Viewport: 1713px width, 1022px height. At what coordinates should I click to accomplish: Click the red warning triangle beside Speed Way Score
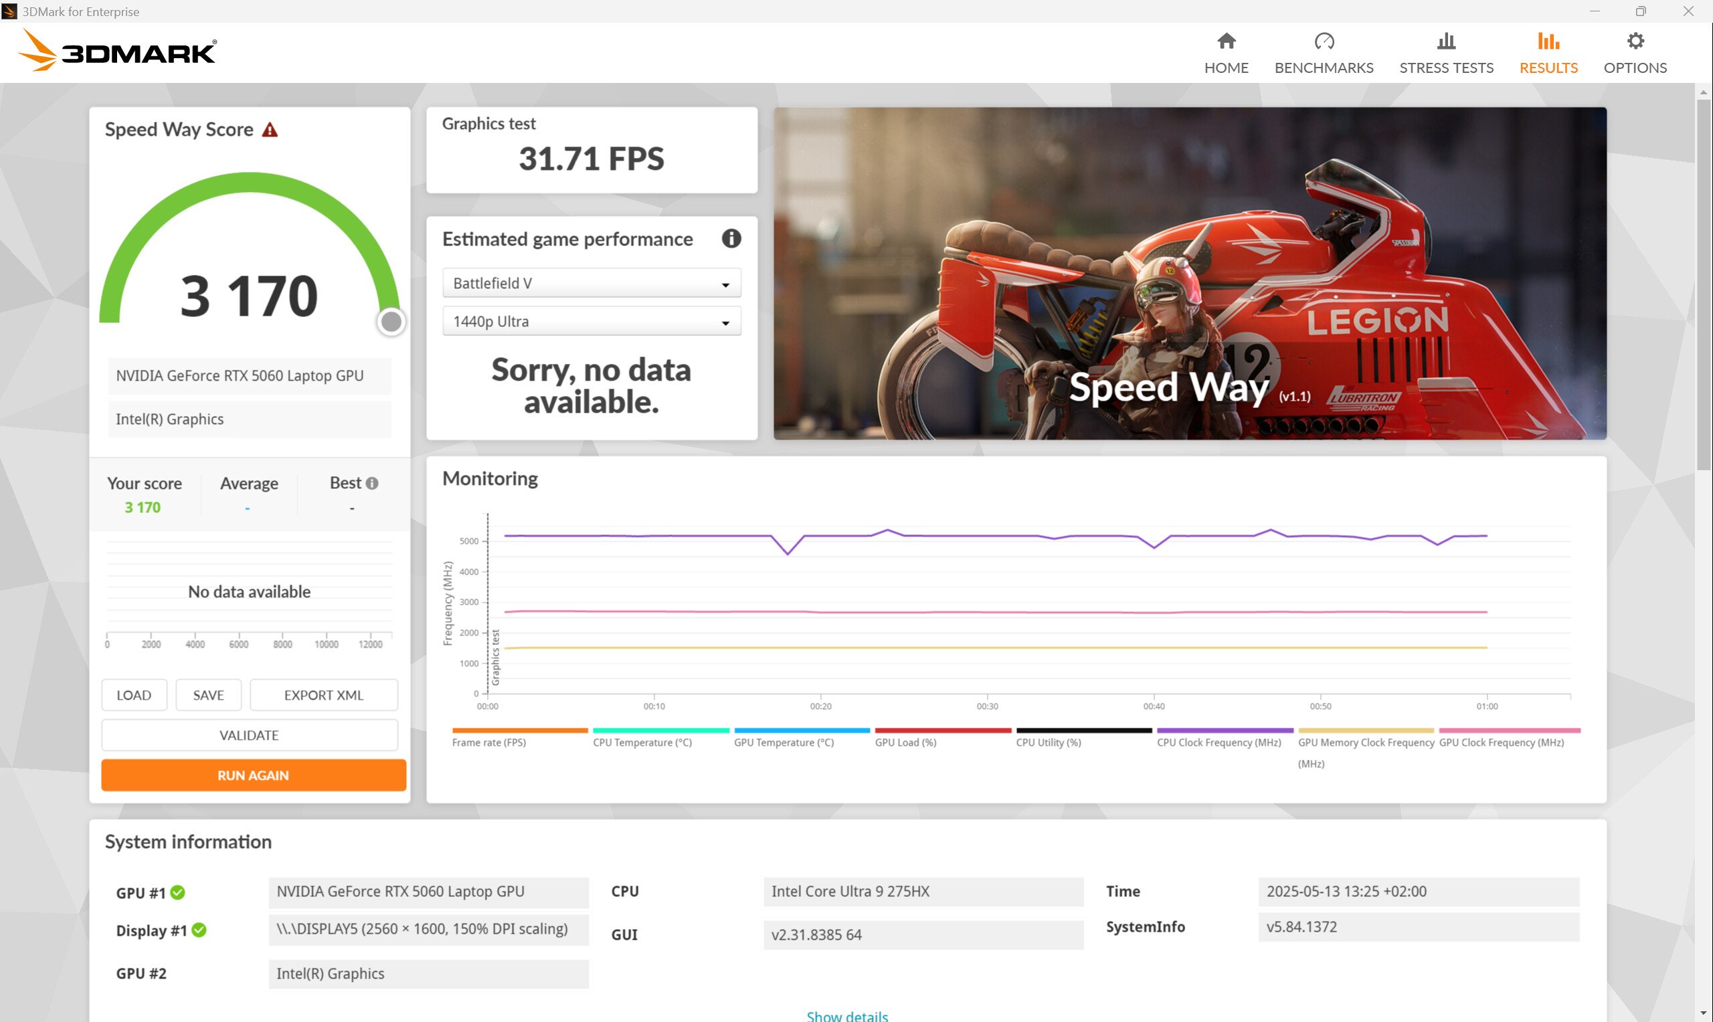[270, 130]
